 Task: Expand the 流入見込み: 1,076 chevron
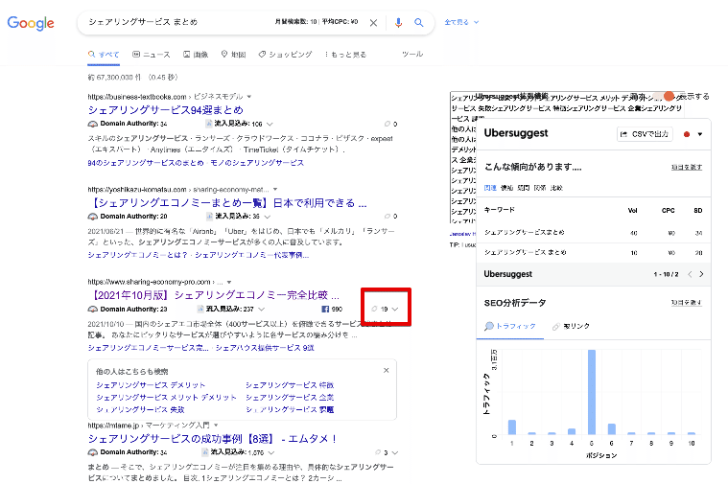click(271, 452)
